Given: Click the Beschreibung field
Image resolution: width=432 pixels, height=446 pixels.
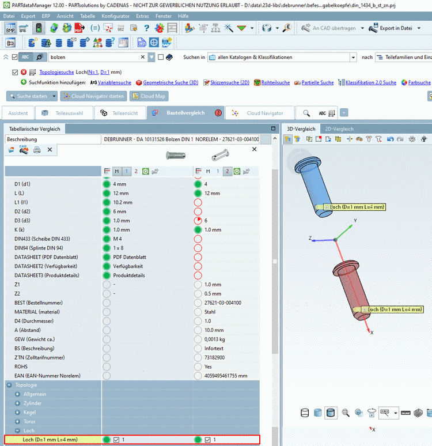Looking at the screenshot, I should [52, 139].
